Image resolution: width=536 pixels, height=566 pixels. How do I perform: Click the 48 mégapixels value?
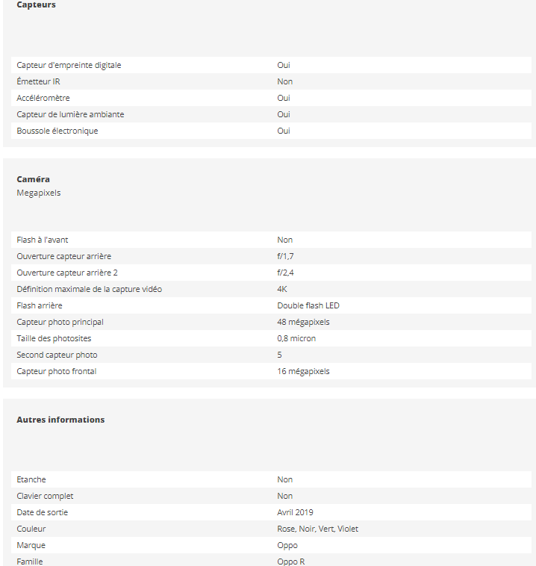(303, 322)
